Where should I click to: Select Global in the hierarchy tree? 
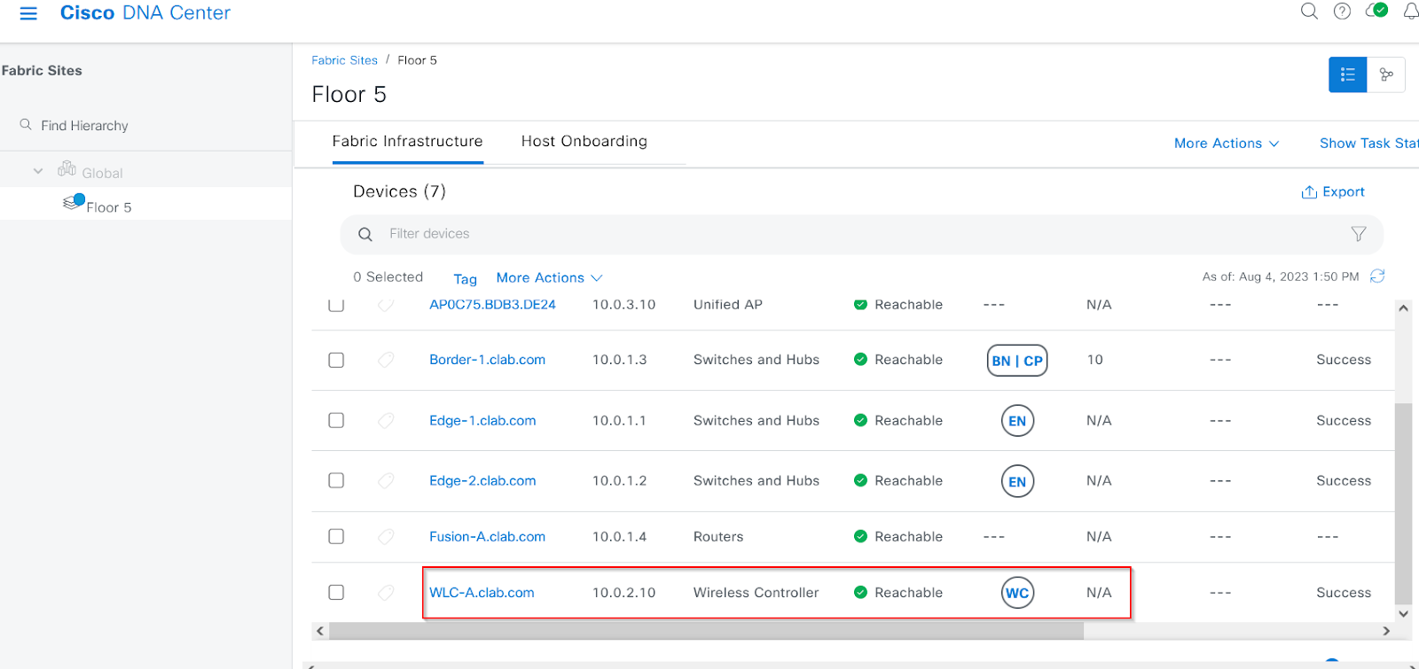102,174
